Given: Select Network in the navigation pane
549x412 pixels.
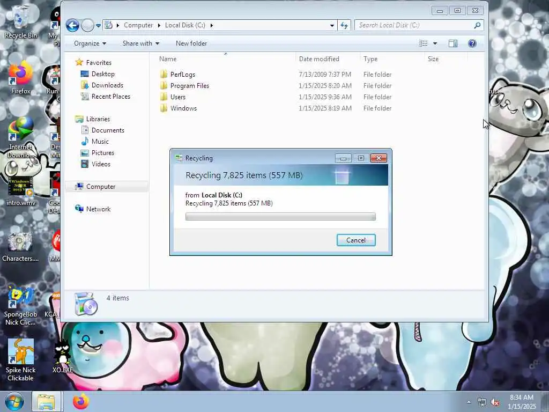Looking at the screenshot, I should tap(99, 209).
